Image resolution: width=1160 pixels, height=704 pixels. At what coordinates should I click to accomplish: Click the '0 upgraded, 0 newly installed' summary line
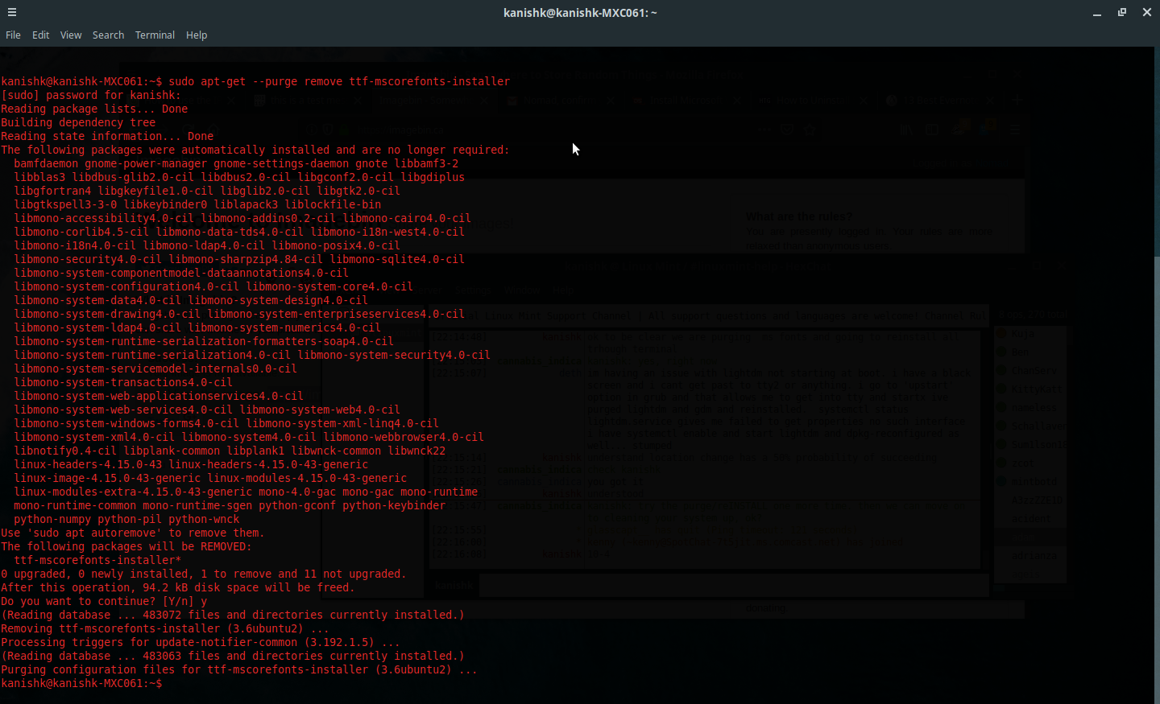pos(204,574)
